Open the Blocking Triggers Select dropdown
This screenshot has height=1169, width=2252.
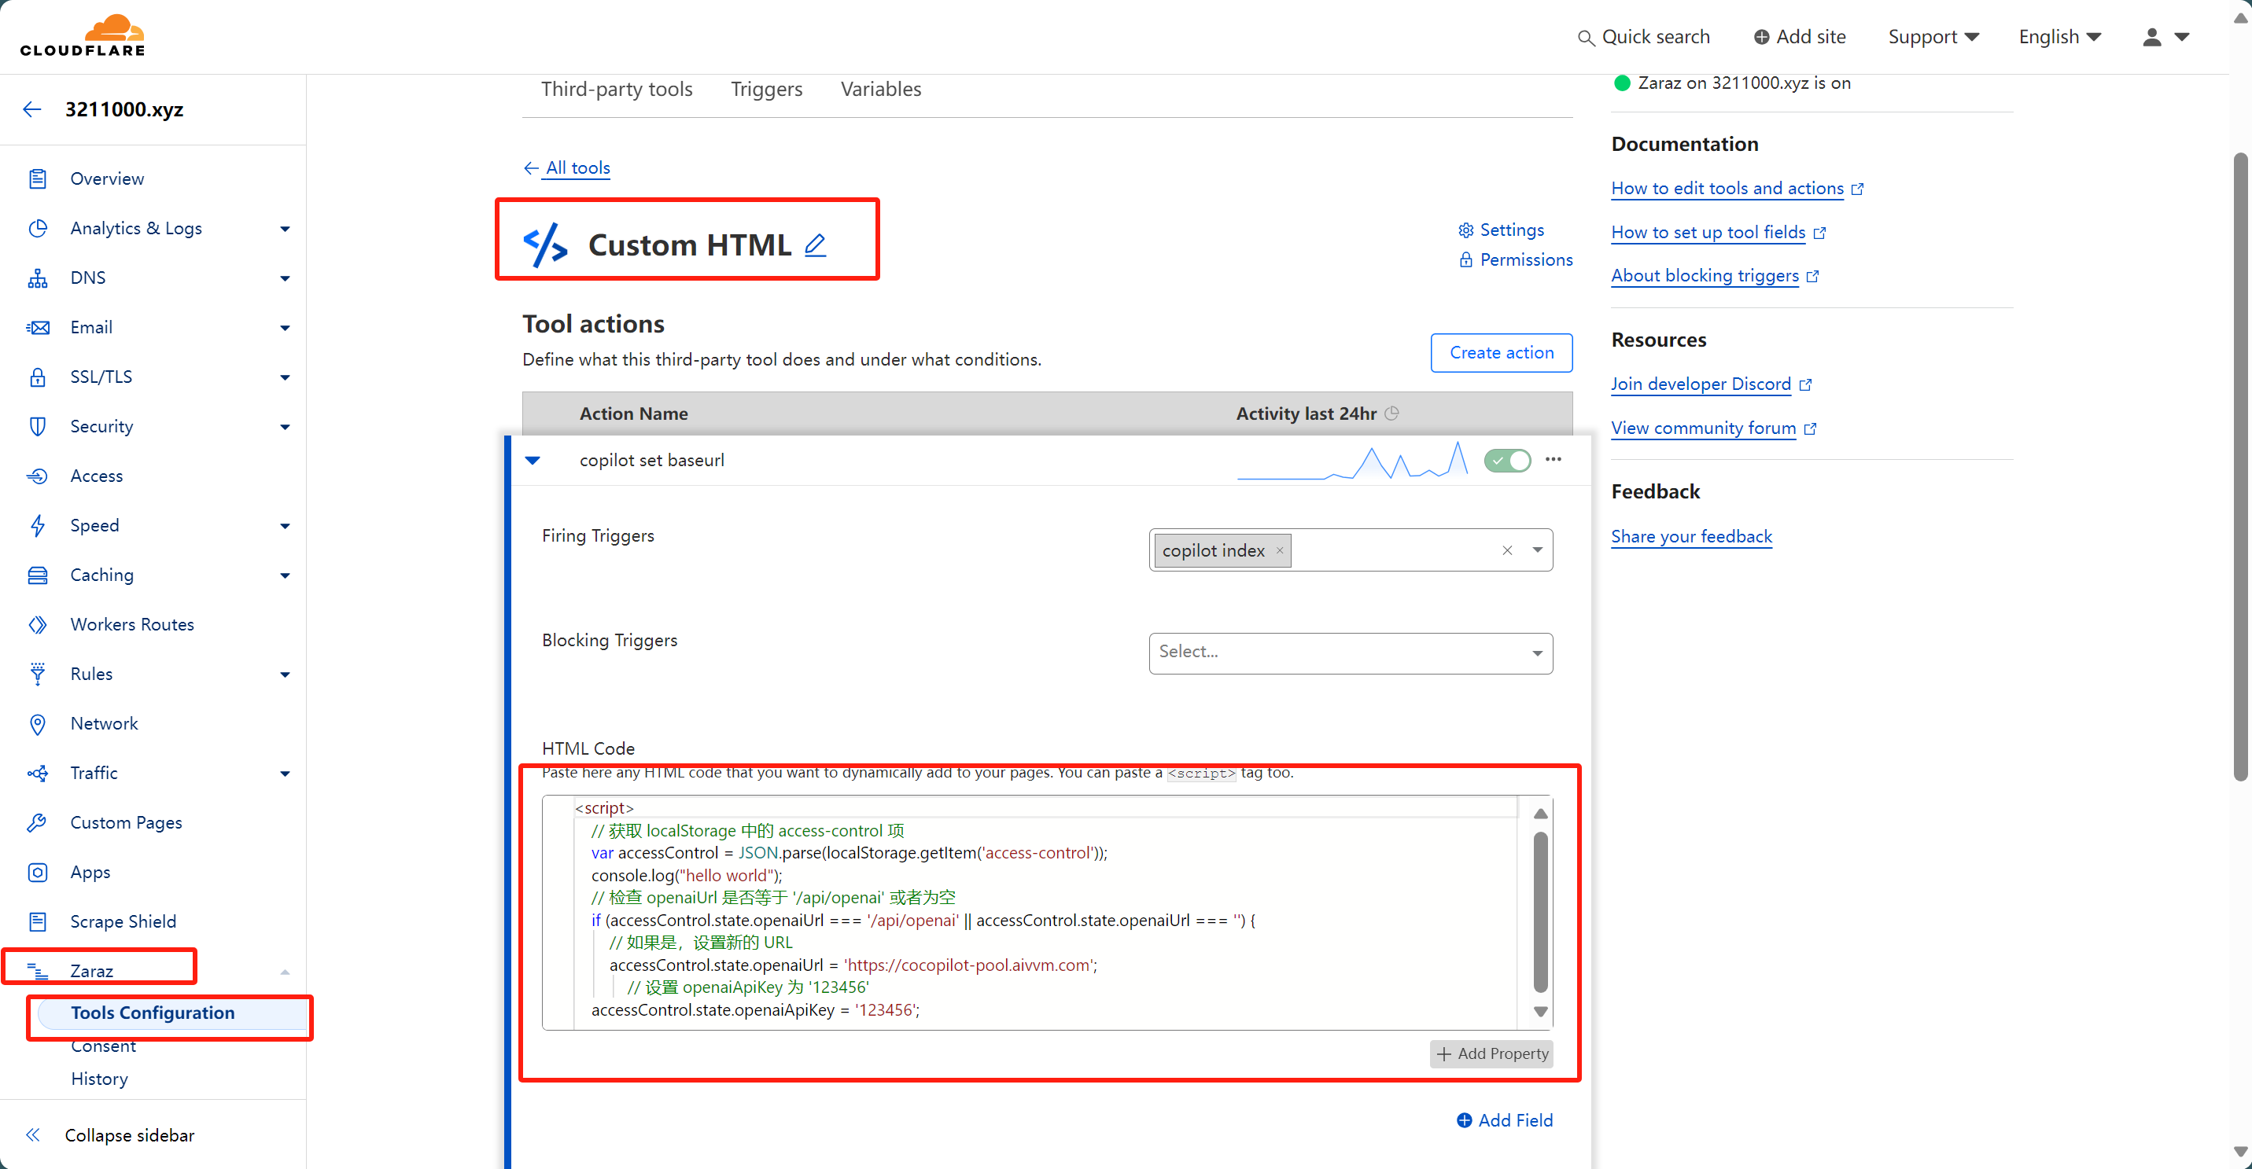pyautogui.click(x=1350, y=653)
